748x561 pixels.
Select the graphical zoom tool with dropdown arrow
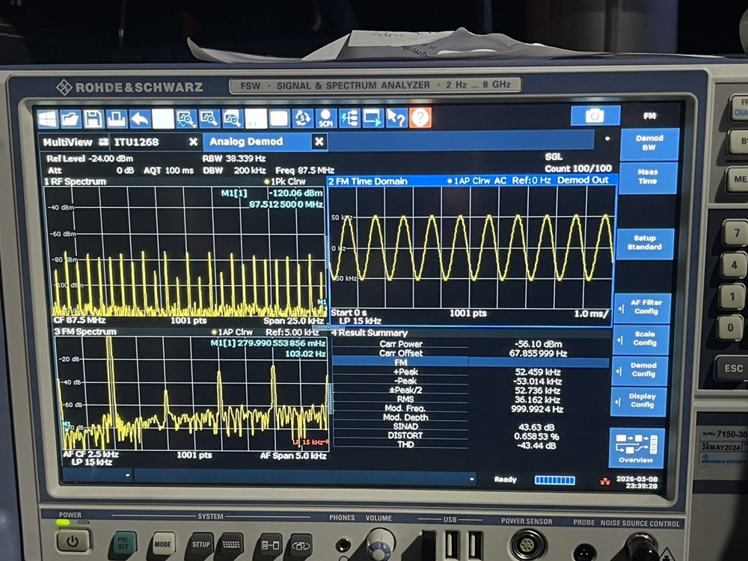(186, 119)
